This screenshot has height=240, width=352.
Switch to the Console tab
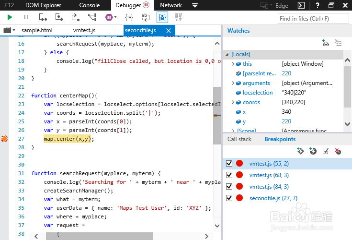tap(90, 5)
